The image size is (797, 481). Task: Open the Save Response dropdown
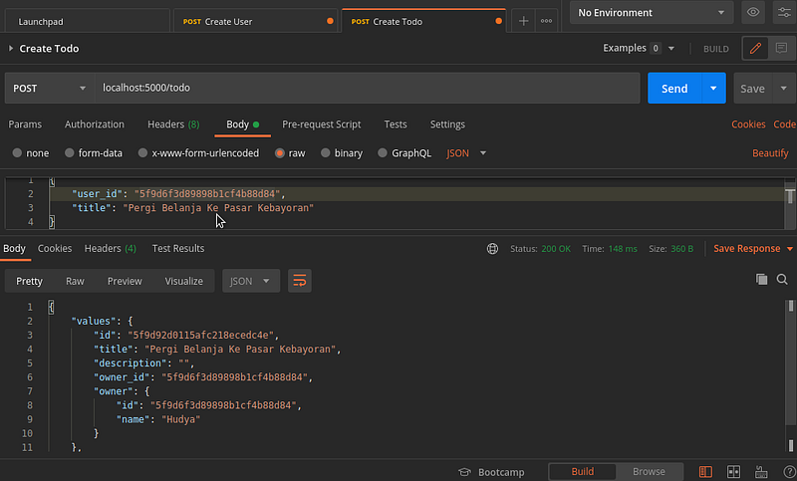pos(753,248)
